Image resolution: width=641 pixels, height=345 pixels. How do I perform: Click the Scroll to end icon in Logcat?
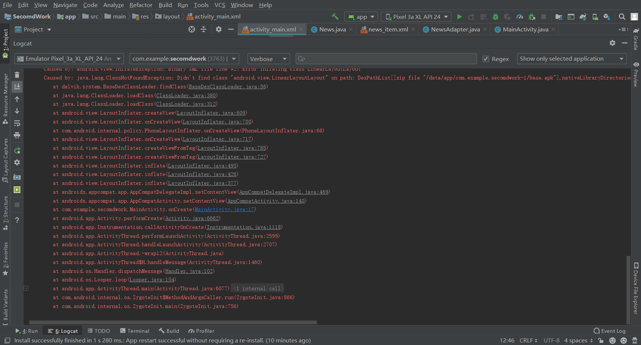pos(17,87)
